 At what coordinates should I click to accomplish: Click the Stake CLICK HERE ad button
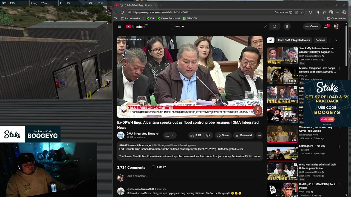[327, 119]
